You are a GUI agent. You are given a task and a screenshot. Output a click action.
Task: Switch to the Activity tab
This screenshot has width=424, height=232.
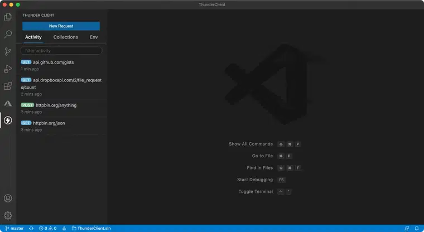click(x=33, y=37)
